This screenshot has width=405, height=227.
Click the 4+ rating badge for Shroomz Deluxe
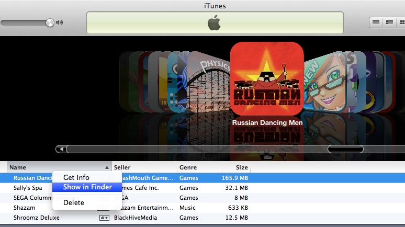click(x=104, y=218)
